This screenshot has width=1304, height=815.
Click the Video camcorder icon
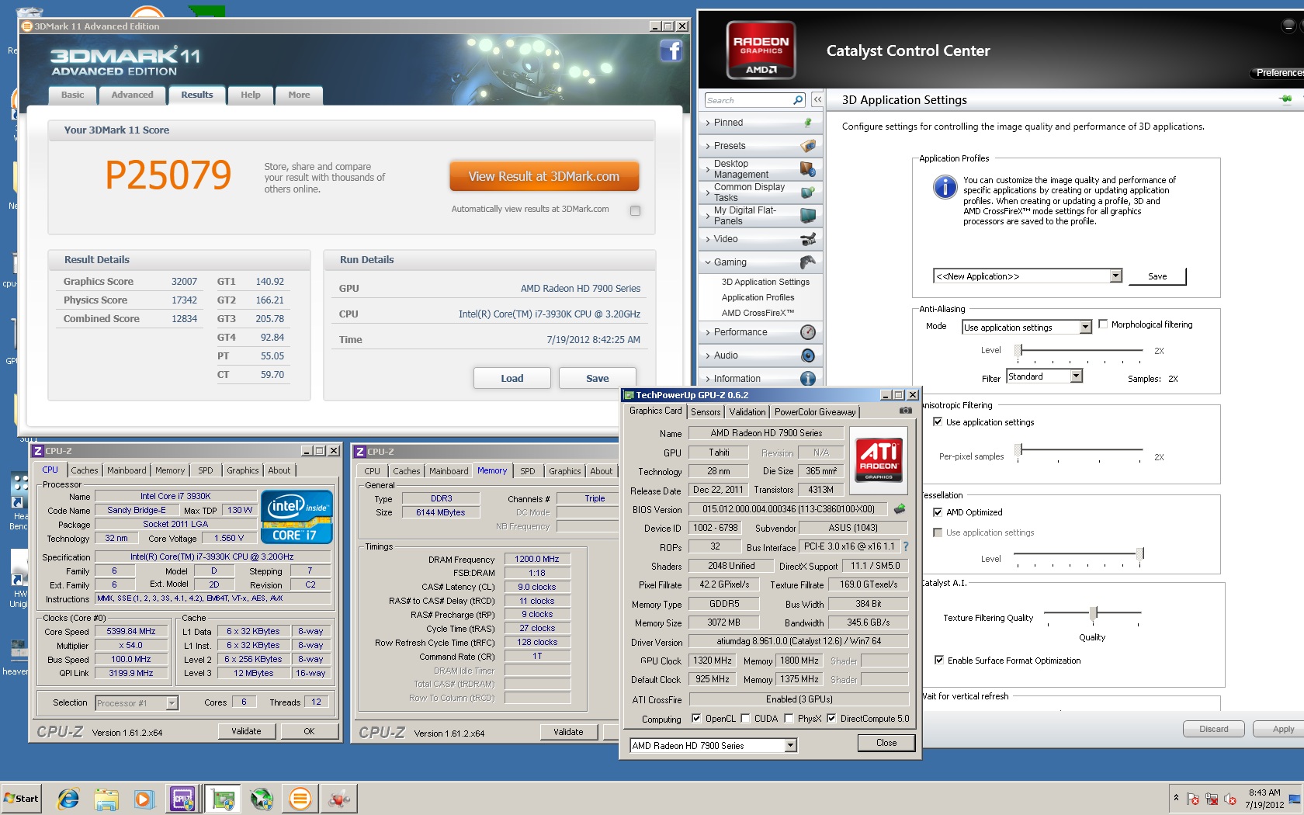click(x=808, y=239)
